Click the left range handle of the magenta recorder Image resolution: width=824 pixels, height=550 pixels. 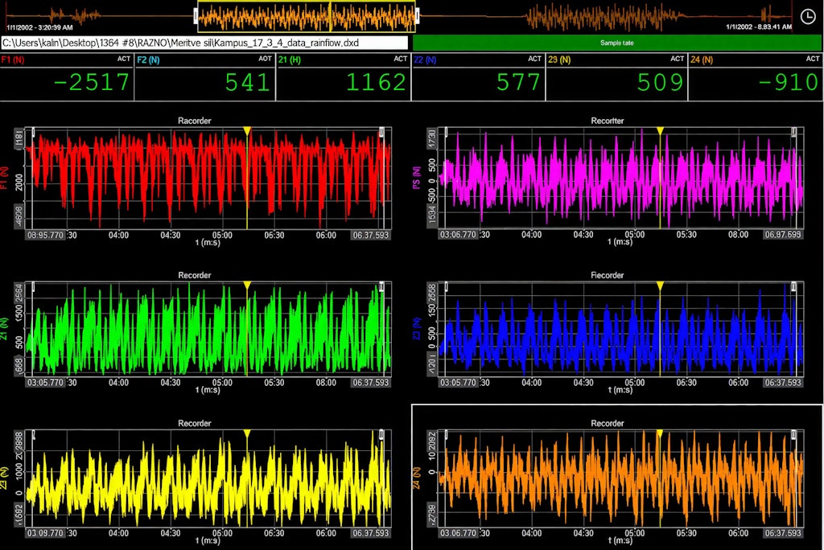(446, 132)
